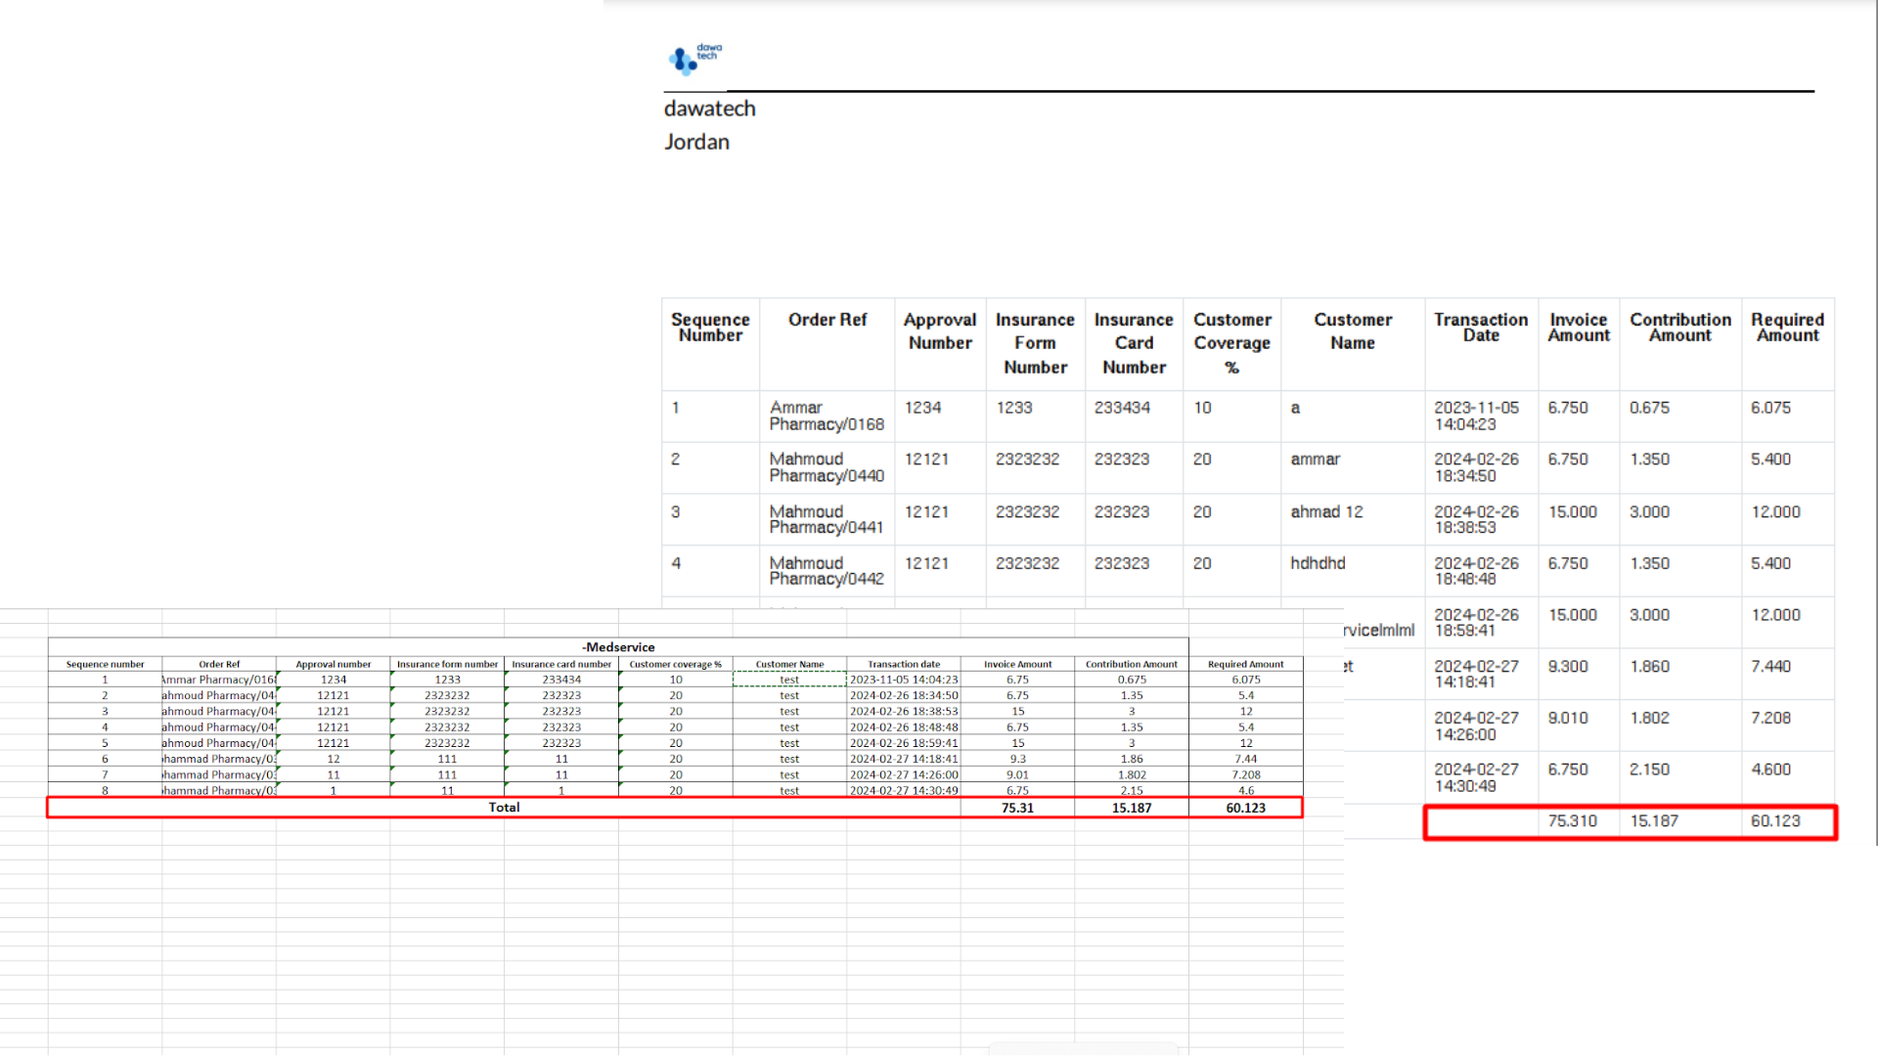1878x1056 pixels.
Task: Click report total invoice amount 75.310
Action: [1572, 821]
